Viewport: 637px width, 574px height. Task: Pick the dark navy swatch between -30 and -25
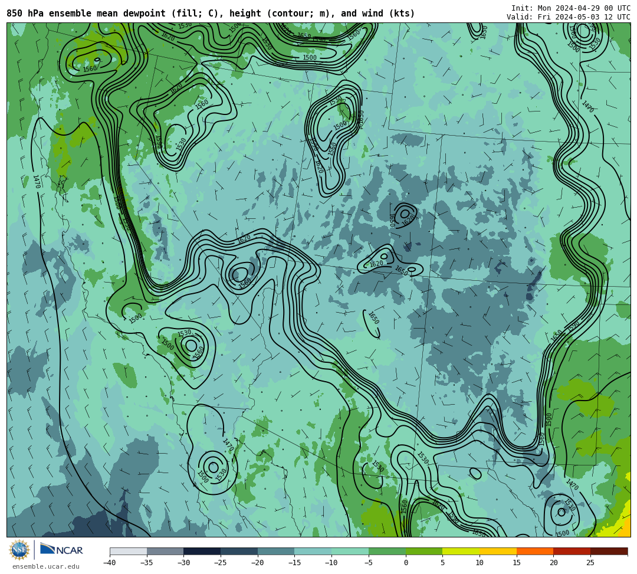(202, 551)
